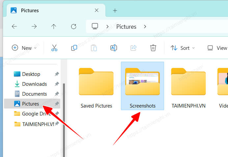228x157 pixels.
Task: Navigate back to previous folder
Action: click(x=14, y=27)
